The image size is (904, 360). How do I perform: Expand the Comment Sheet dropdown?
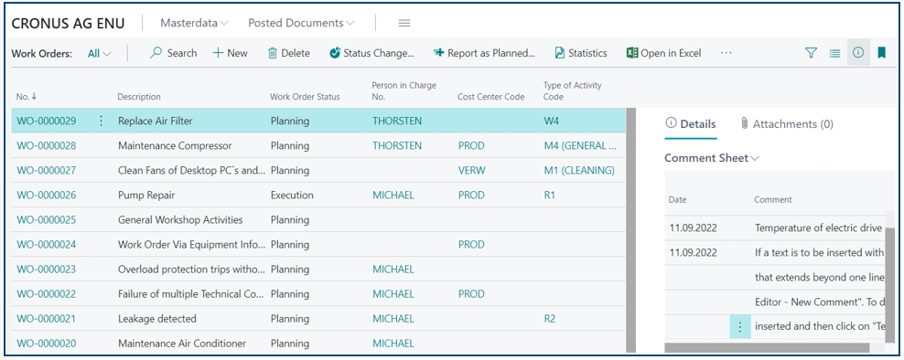coord(712,158)
